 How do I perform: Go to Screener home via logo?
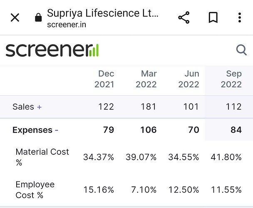[x=52, y=50]
